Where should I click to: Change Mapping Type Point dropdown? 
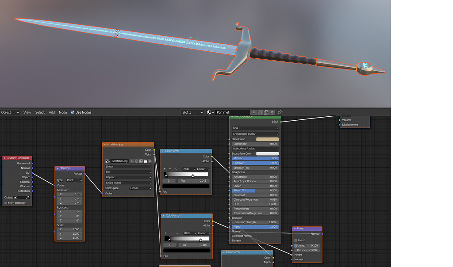74,180
